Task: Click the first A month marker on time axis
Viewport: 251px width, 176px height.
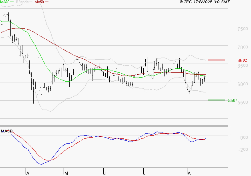Action: pos(27,173)
